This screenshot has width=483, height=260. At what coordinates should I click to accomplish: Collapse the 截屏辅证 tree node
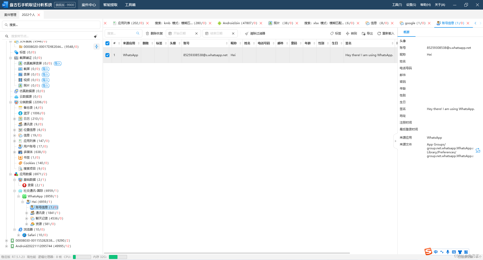(11, 58)
